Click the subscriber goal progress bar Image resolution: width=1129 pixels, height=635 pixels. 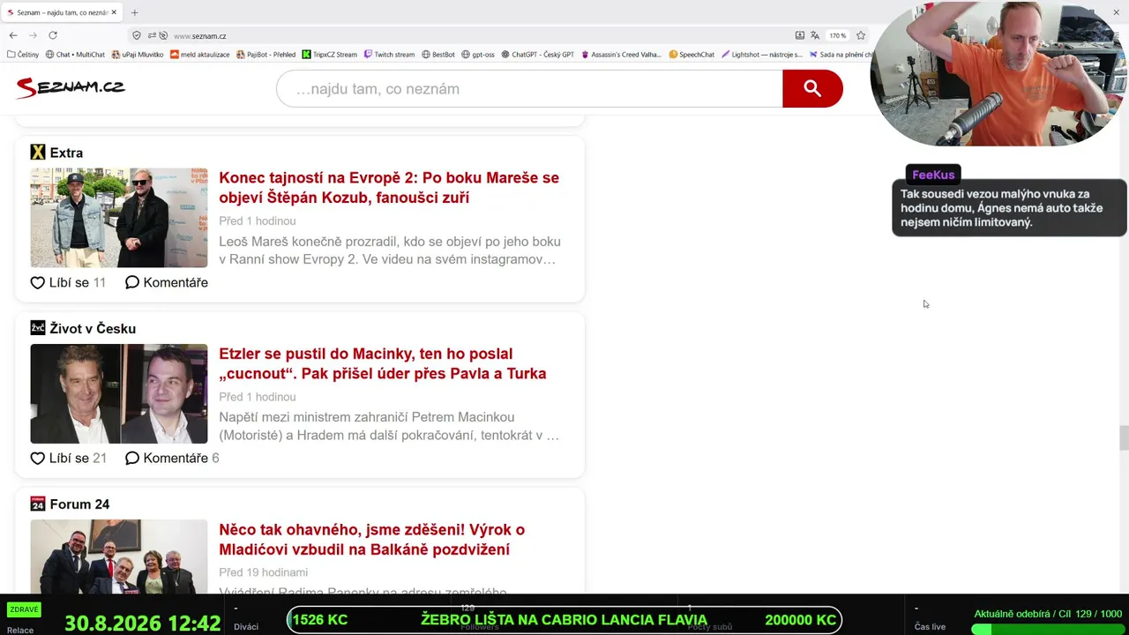(1046, 629)
